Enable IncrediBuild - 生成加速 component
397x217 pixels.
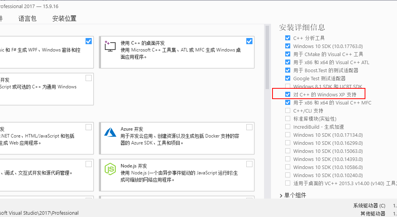click(288, 127)
